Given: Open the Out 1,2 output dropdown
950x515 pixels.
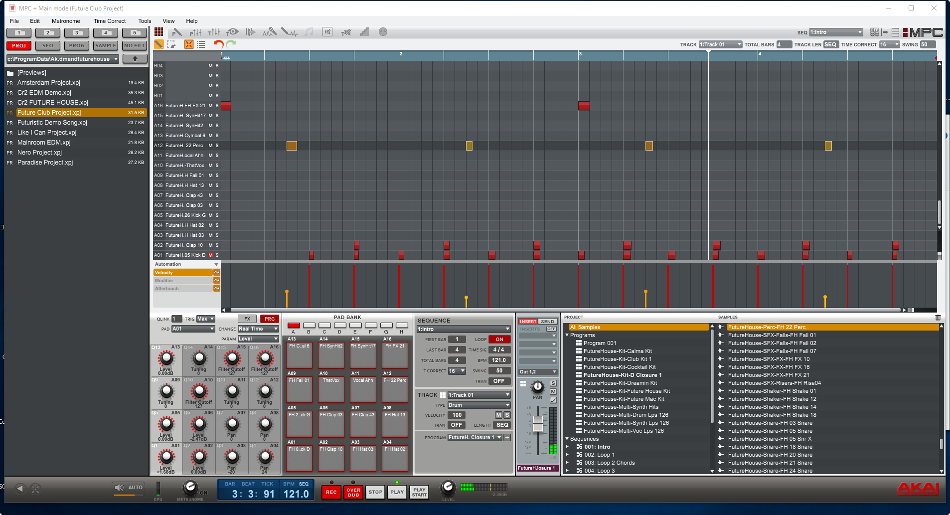Looking at the screenshot, I should pyautogui.click(x=538, y=372).
